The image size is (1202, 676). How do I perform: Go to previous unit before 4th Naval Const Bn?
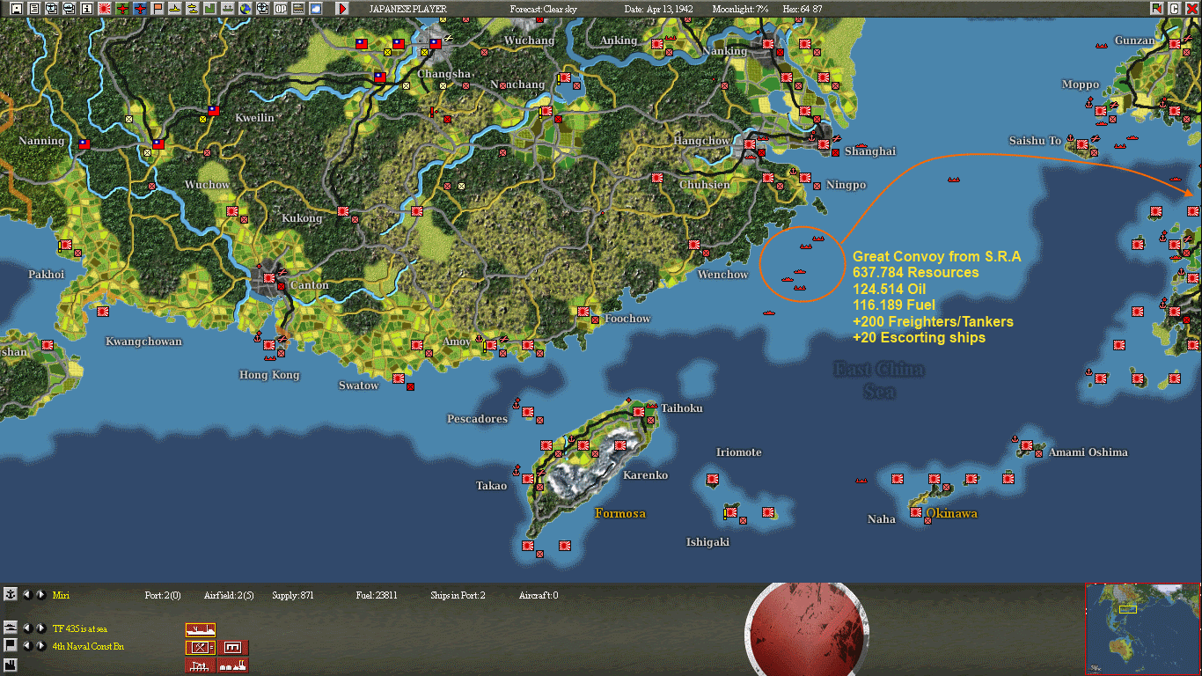[26, 646]
